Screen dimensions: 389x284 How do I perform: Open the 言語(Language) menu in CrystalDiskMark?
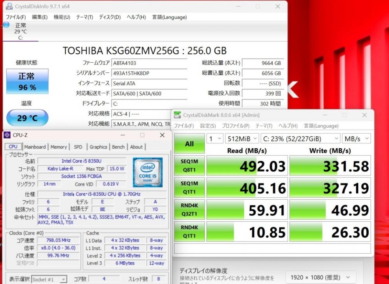(x=321, y=126)
